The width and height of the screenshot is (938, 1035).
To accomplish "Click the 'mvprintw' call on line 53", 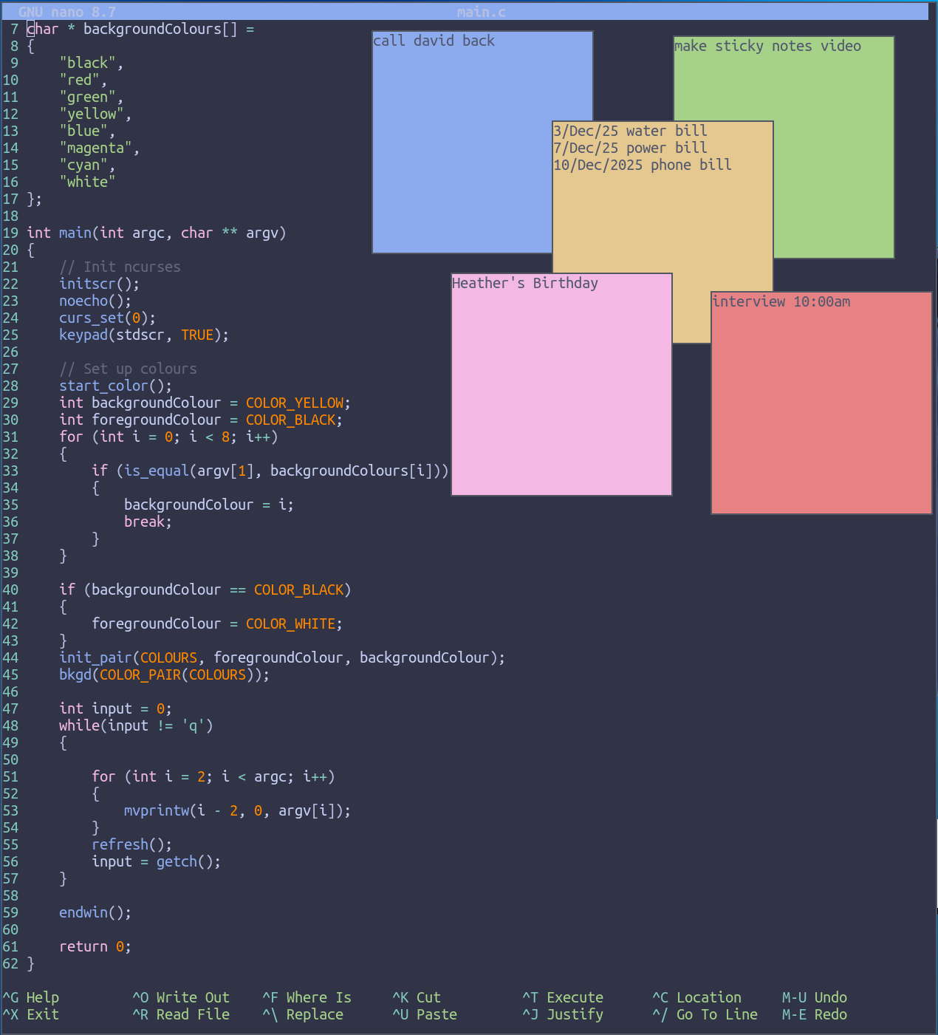I will click(157, 810).
